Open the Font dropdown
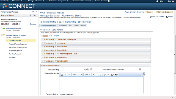 point(77,75)
